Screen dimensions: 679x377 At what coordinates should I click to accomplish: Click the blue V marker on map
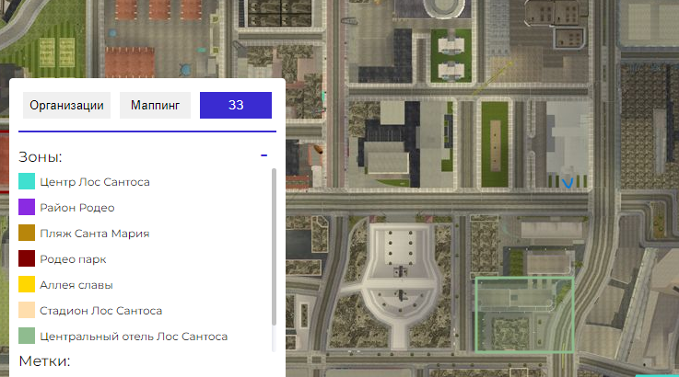[x=568, y=184]
